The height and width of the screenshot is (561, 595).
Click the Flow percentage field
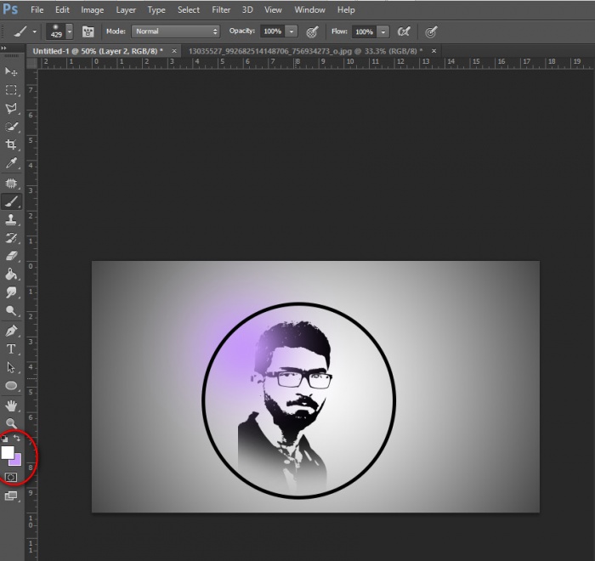[x=363, y=31]
